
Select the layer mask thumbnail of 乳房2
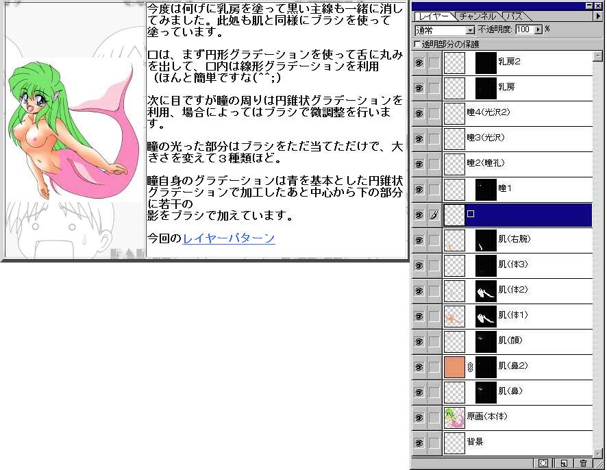486,63
